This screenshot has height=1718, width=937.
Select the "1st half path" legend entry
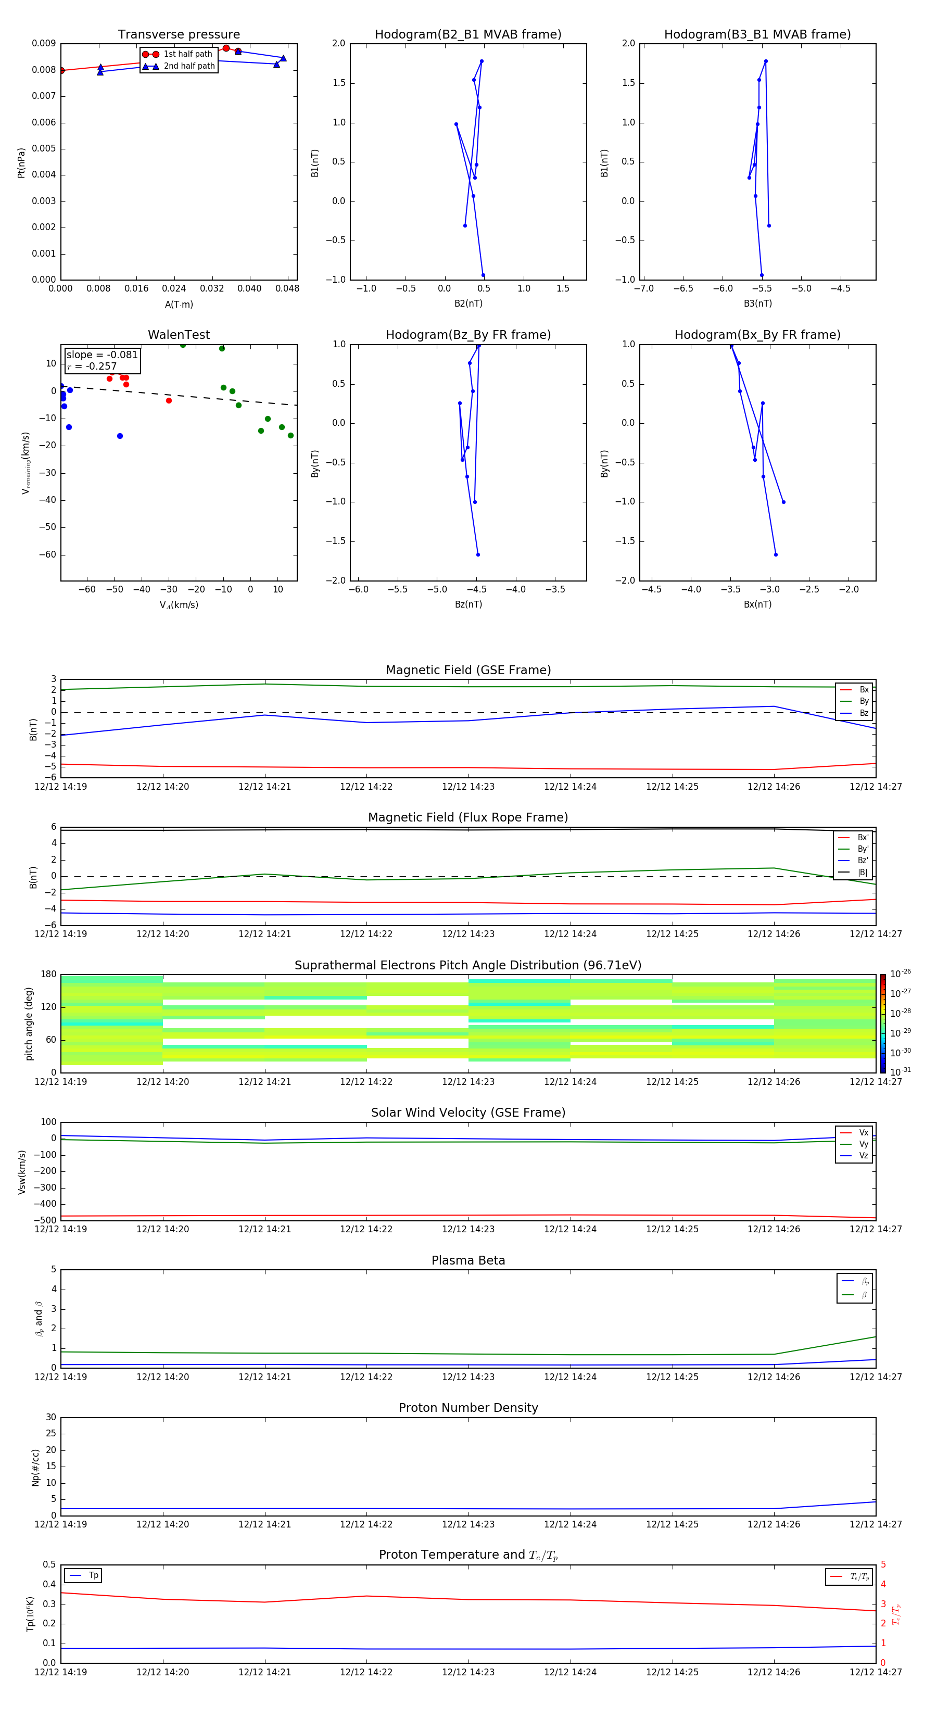178,54
